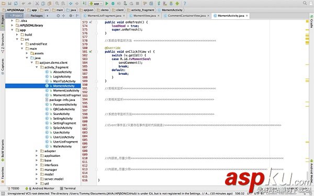
Task: Toggle the Build Variants tool window
Action: 3,151
